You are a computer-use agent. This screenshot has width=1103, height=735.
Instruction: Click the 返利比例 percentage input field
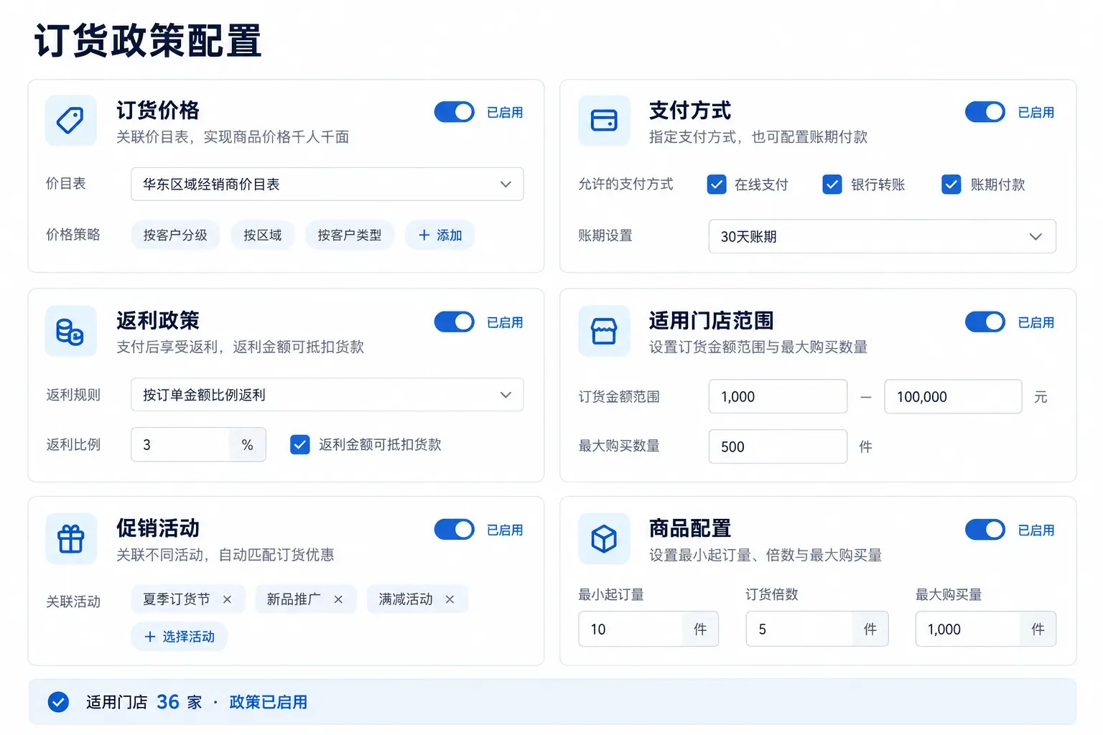coord(198,445)
